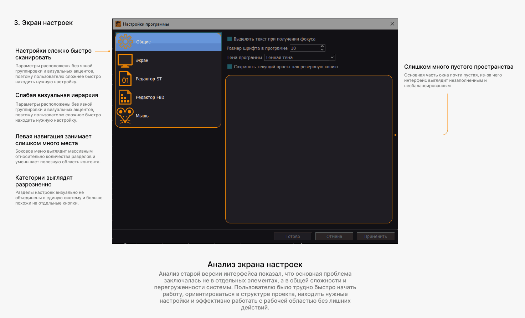525x318 pixels.
Task: Click the heading Слишком много пустого пространства
Action: click(x=459, y=67)
